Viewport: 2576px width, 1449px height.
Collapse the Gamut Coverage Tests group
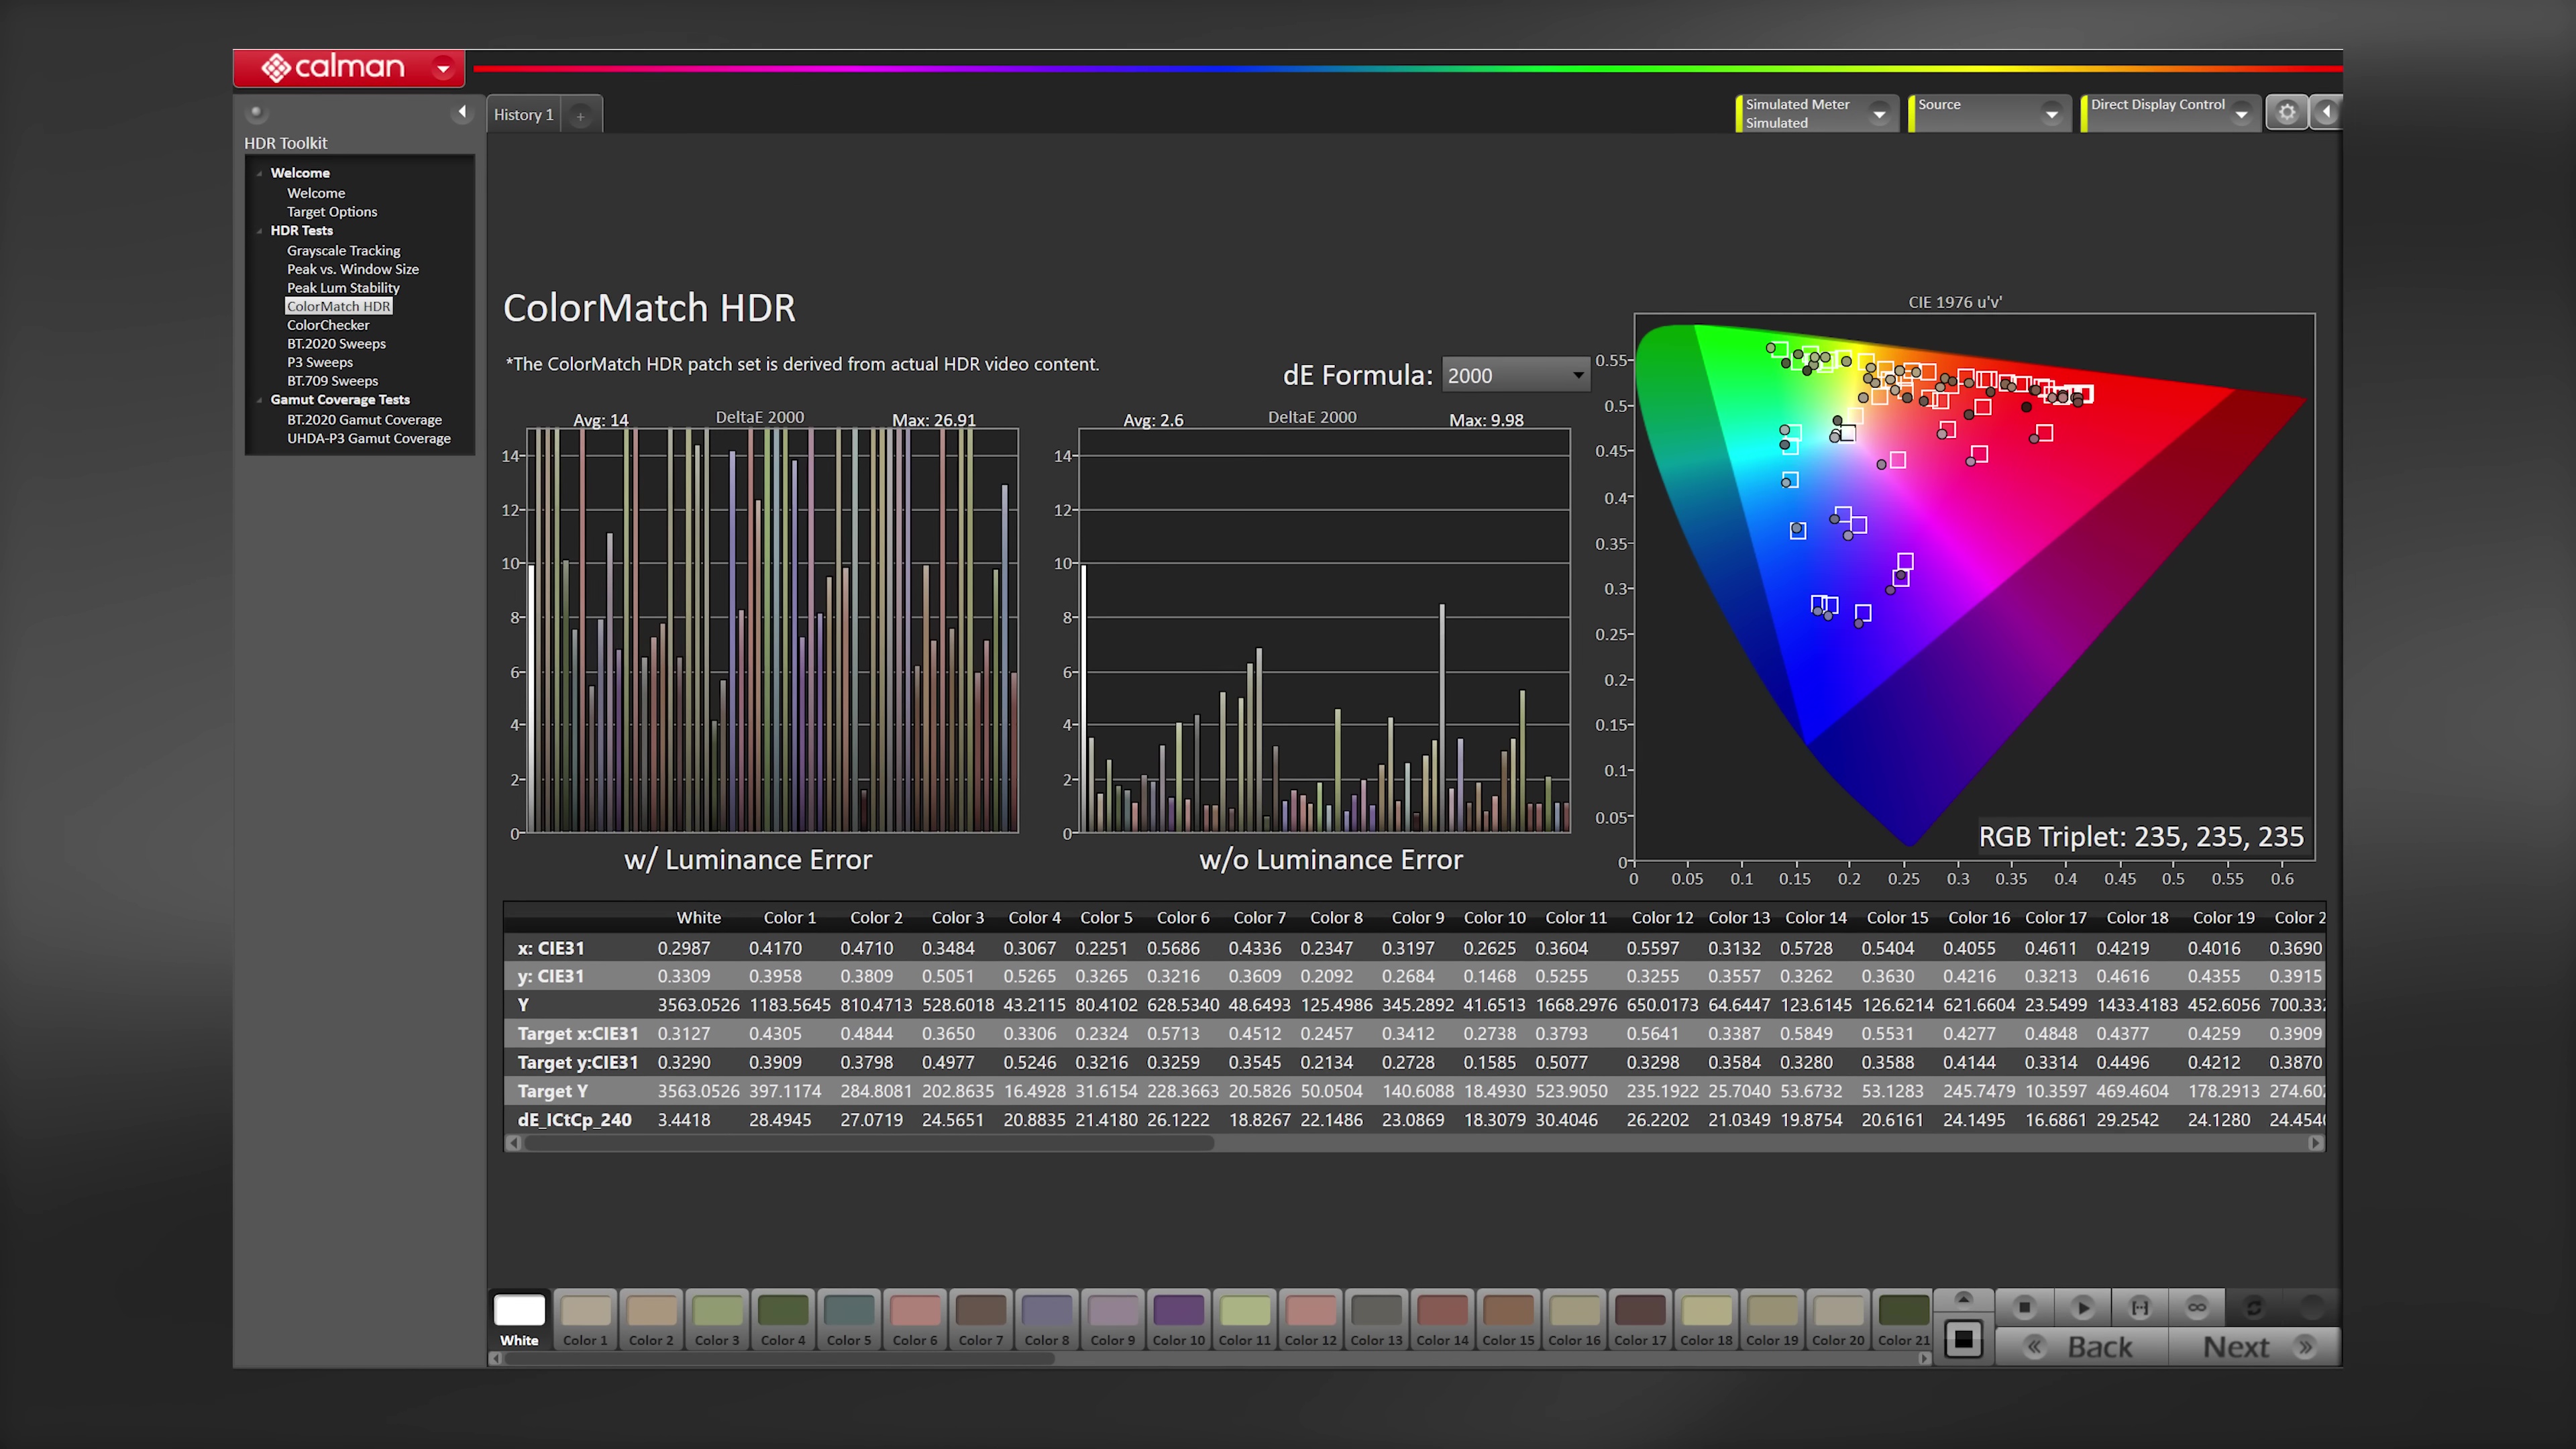click(260, 400)
